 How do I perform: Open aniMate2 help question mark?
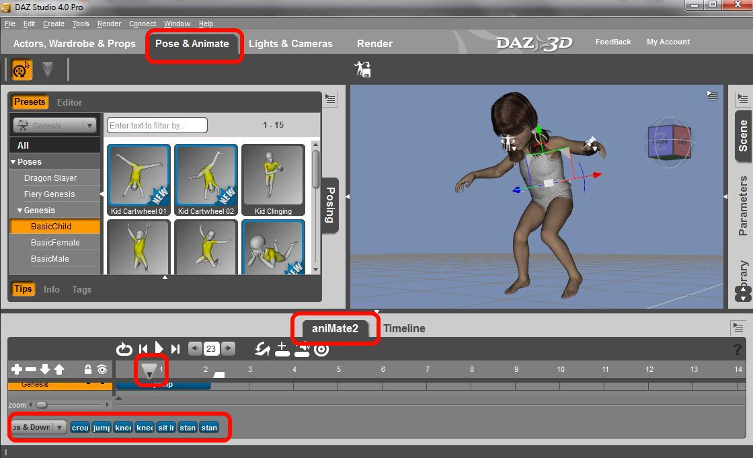click(x=737, y=350)
